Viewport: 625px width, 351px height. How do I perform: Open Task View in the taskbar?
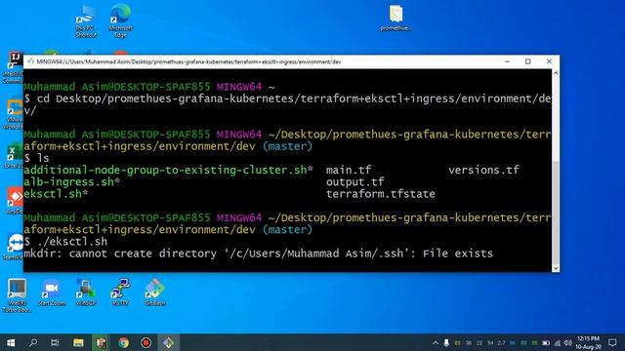[x=55, y=342]
